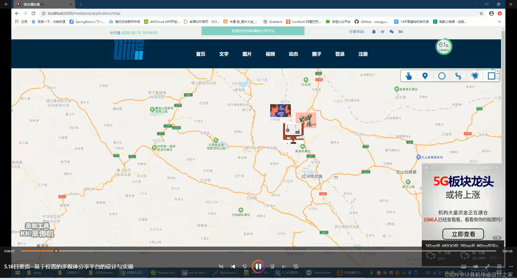Select the circle drawing tool
This screenshot has width=517, height=280.
[x=442, y=76]
